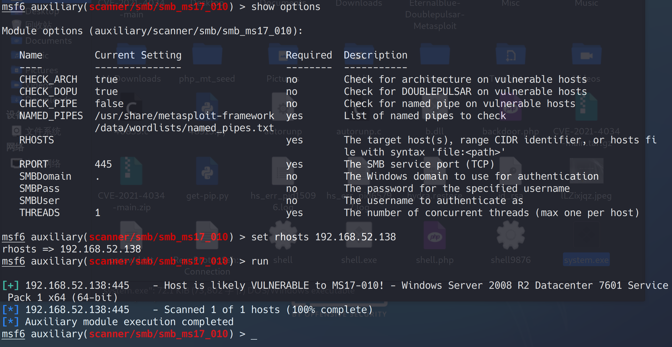Click the RHOSTS option row name
Viewport: 672px width, 347px height.
(x=37, y=140)
